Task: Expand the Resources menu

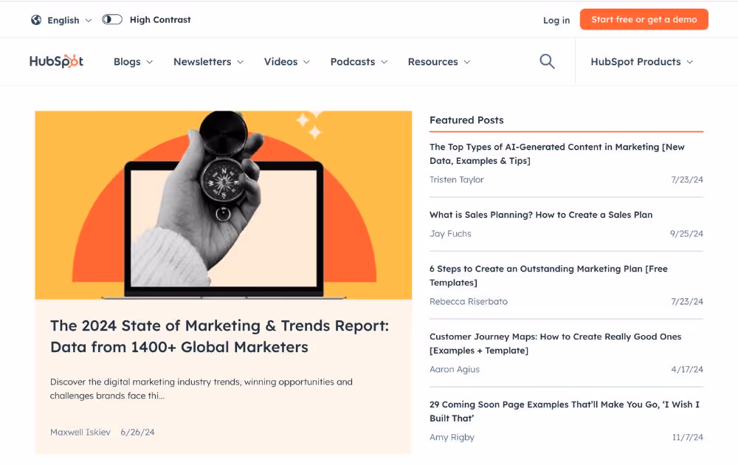Action: click(438, 62)
